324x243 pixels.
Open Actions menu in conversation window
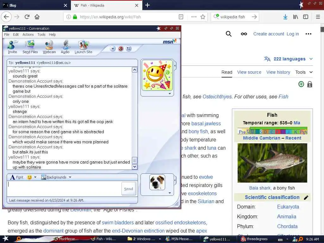pos(28,34)
